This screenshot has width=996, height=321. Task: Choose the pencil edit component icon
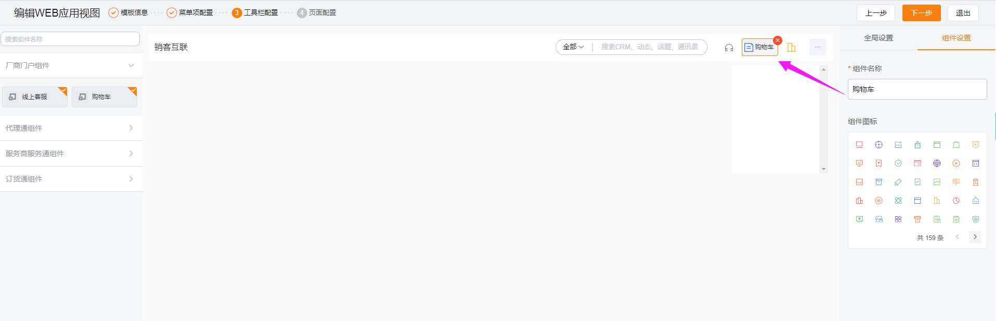tap(898, 182)
